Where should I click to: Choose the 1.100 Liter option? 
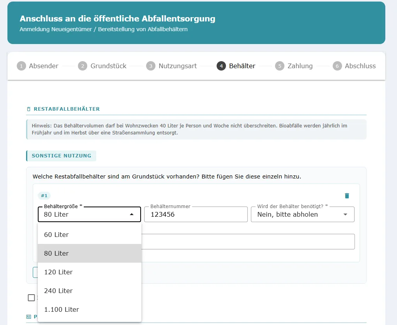89,309
